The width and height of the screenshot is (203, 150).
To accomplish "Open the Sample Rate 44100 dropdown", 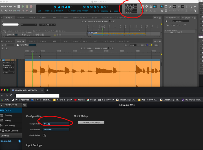I will pyautogui.click(x=56, y=124).
